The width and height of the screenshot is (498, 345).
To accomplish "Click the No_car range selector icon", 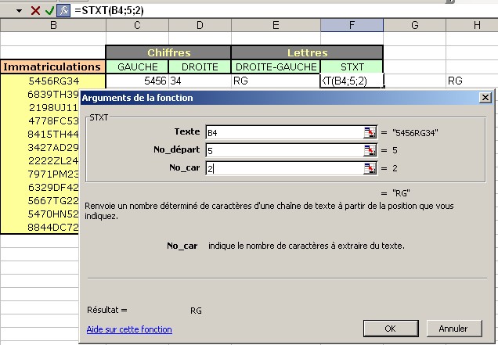I will 370,168.
